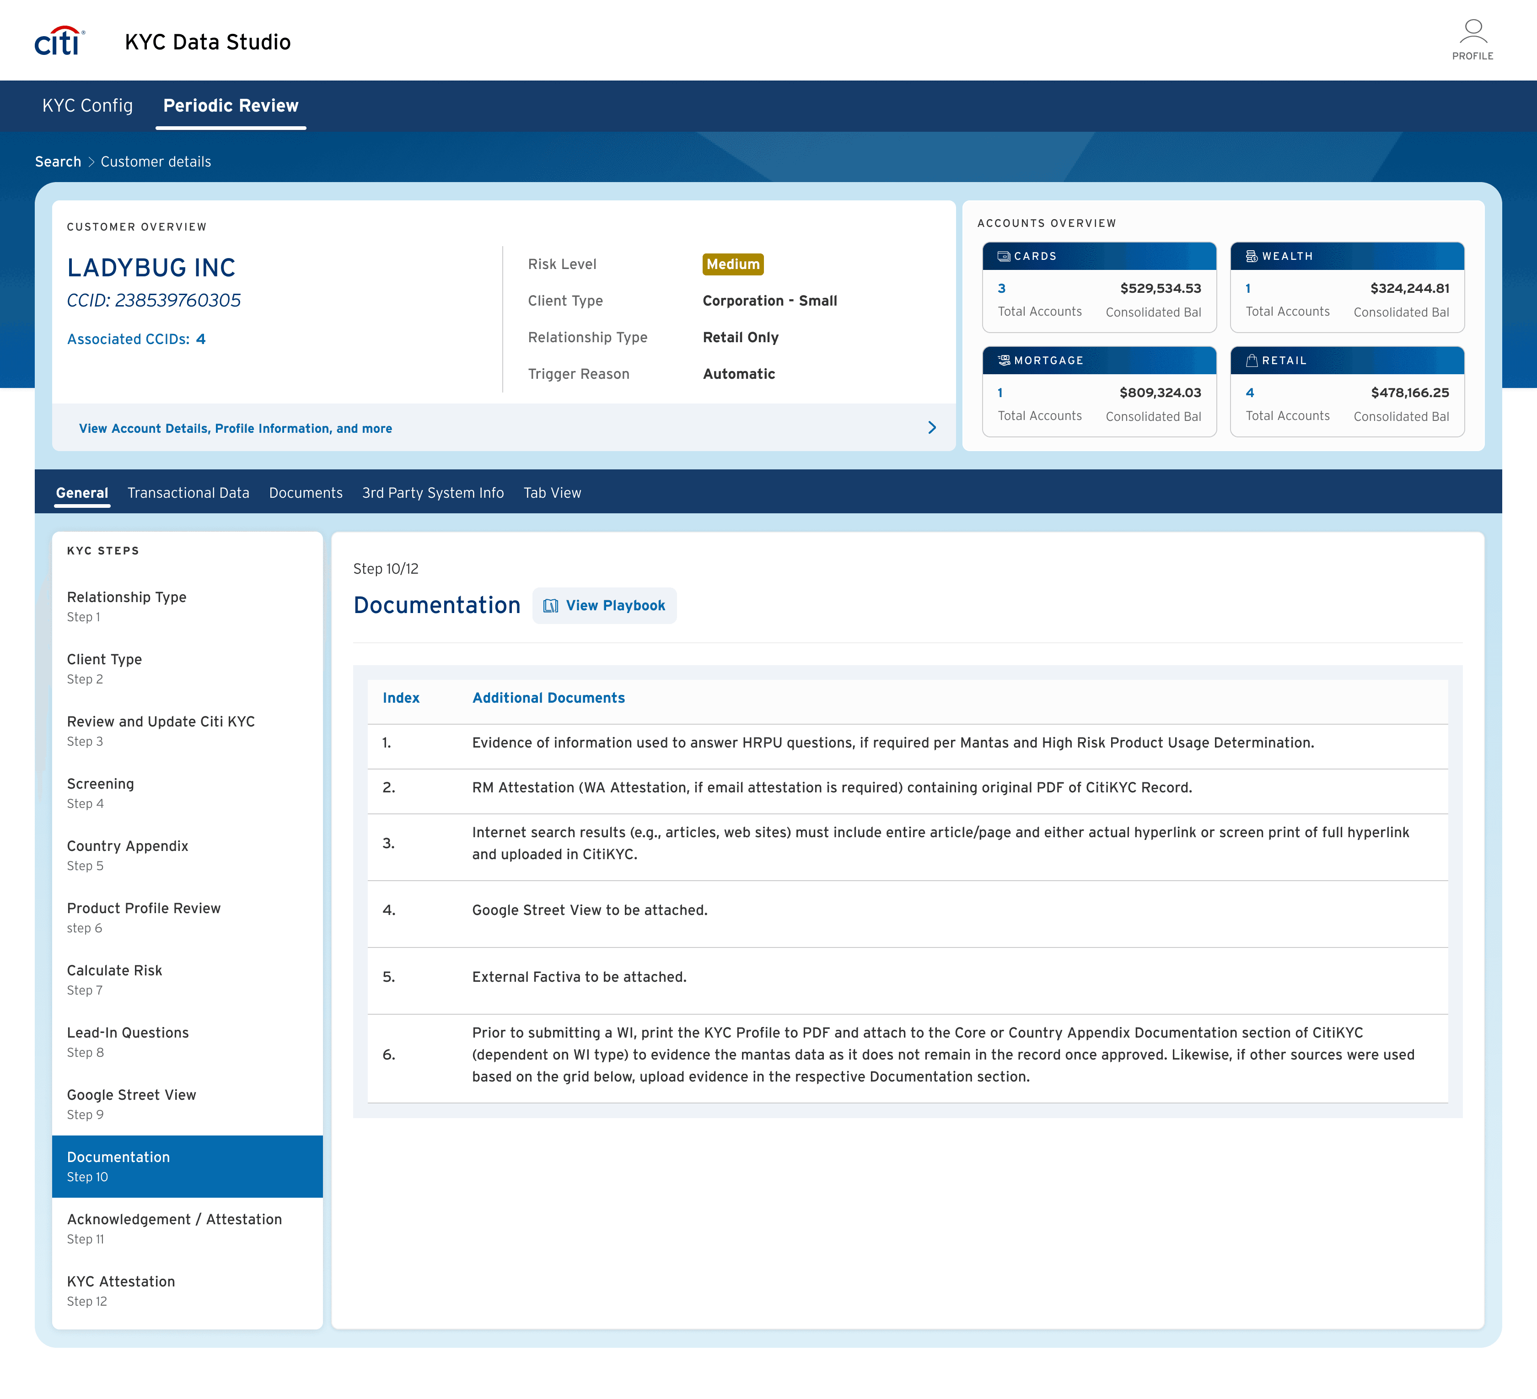Click the Retail bag icon

tap(1251, 360)
